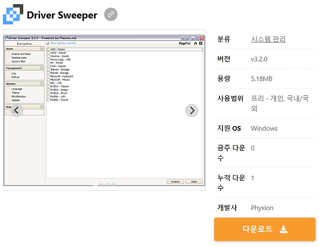
Task: Open Language under Options
Action: tap(17, 89)
